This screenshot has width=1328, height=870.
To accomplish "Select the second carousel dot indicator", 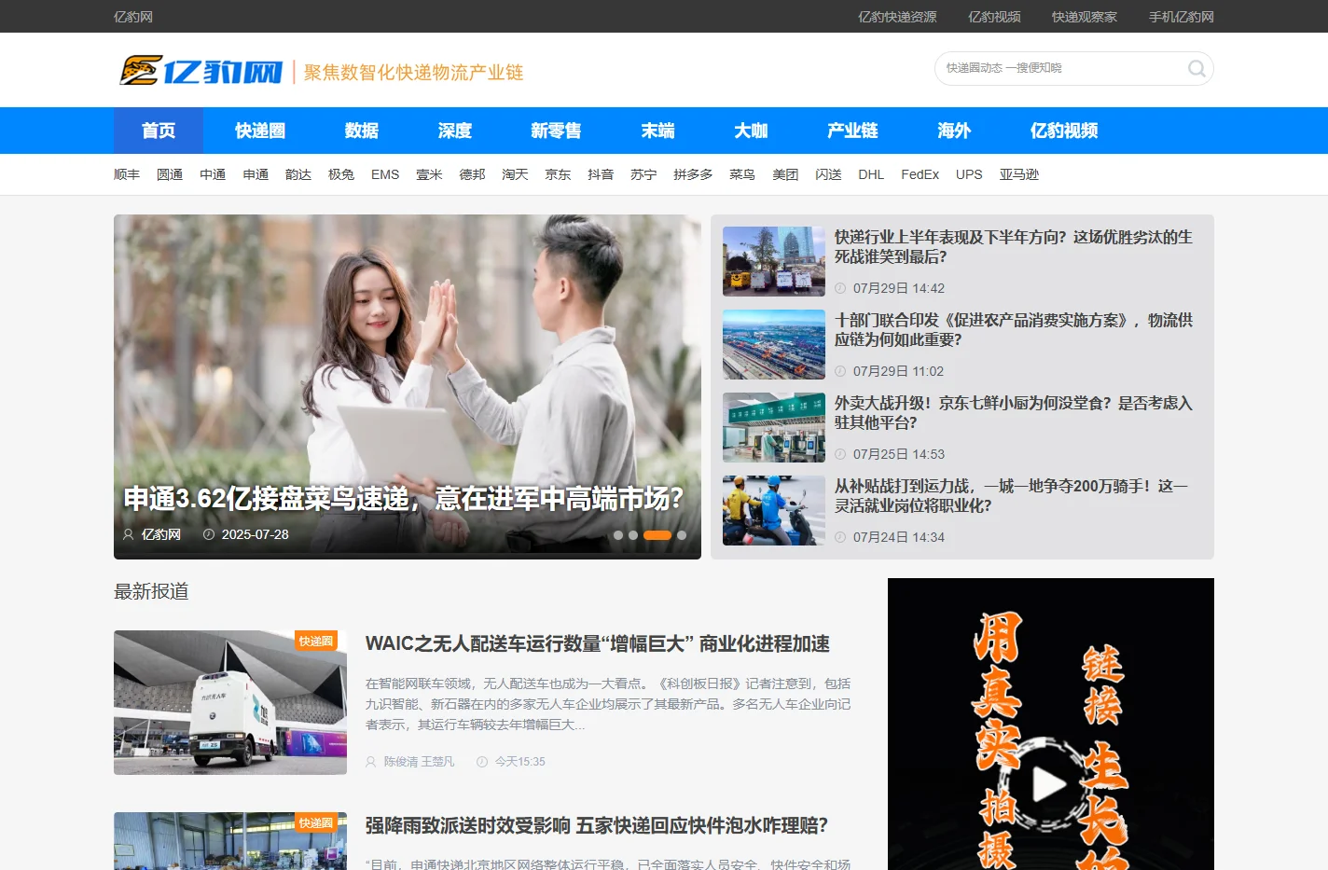I will coord(633,535).
